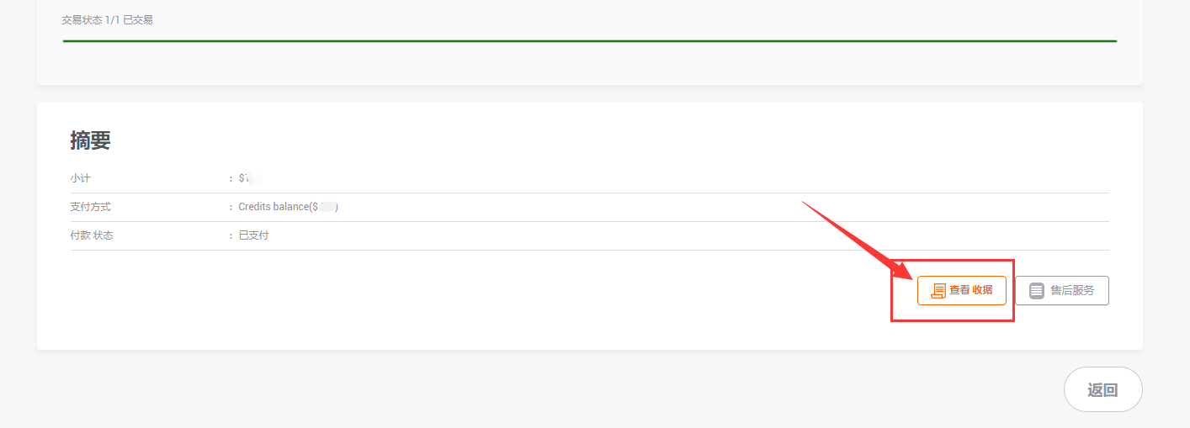Click the 已交易 status word

coord(138,20)
